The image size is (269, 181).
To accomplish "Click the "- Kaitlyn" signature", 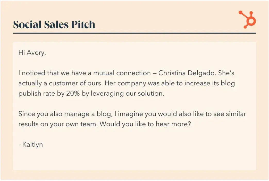I will 31,144.
